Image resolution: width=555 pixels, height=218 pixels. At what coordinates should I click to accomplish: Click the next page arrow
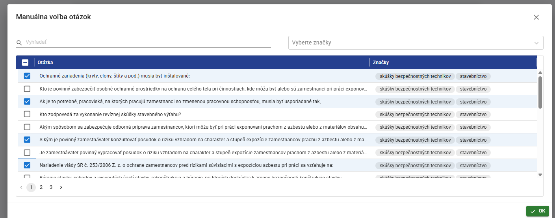coord(61,187)
